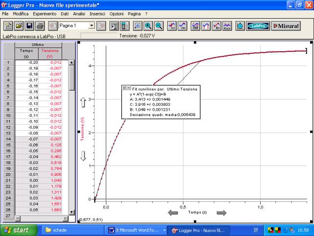Save the experiment with the floppy disk icon
314x236 pixels.
pyautogui.click(x=29, y=26)
